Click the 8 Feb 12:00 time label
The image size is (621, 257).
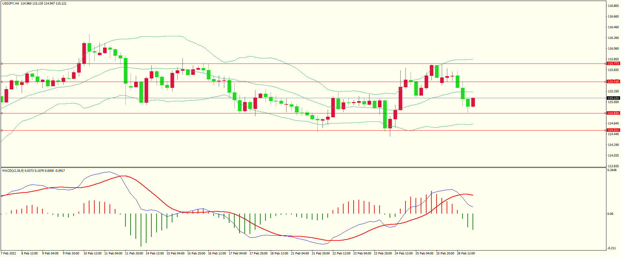[29, 253]
